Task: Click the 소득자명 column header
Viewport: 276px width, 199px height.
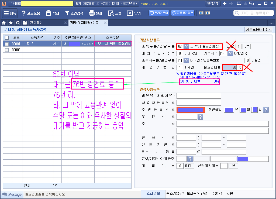Action: [37, 37]
